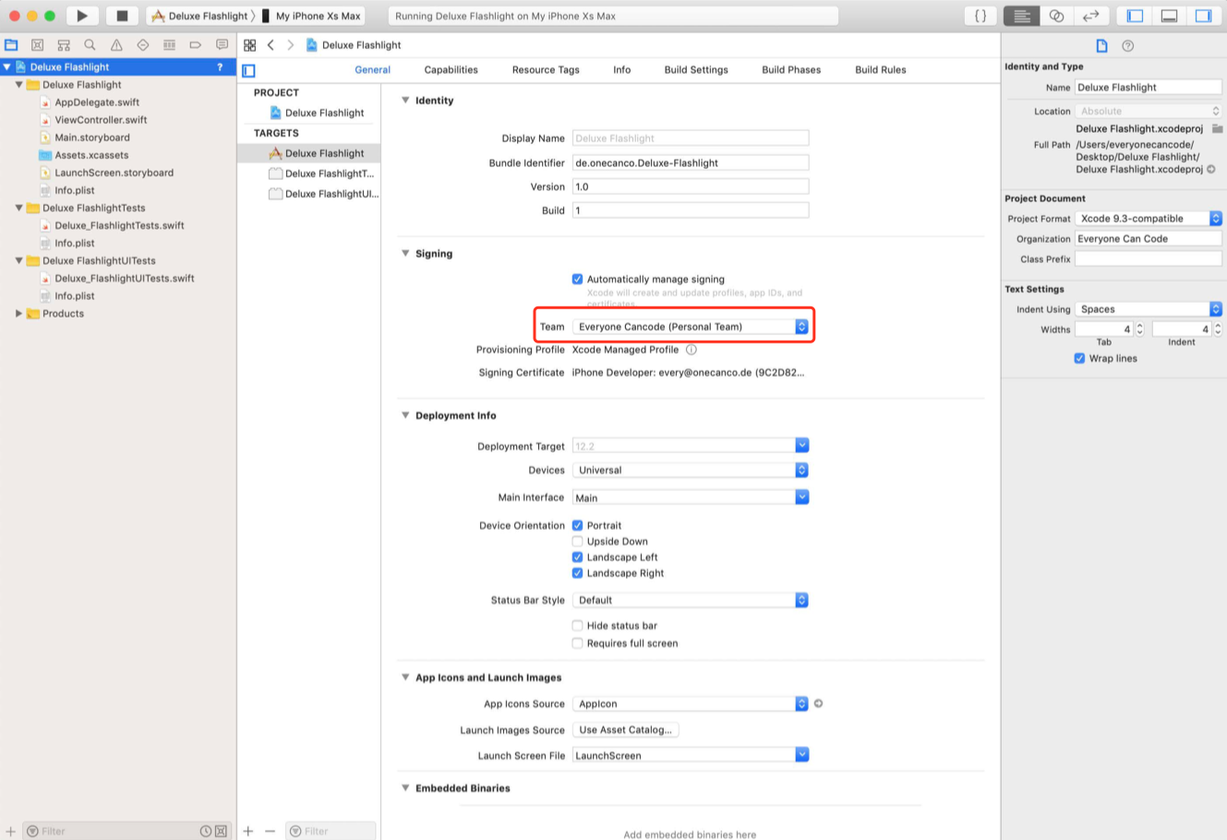1227x840 pixels.
Task: Go back in editor history
Action: click(271, 45)
